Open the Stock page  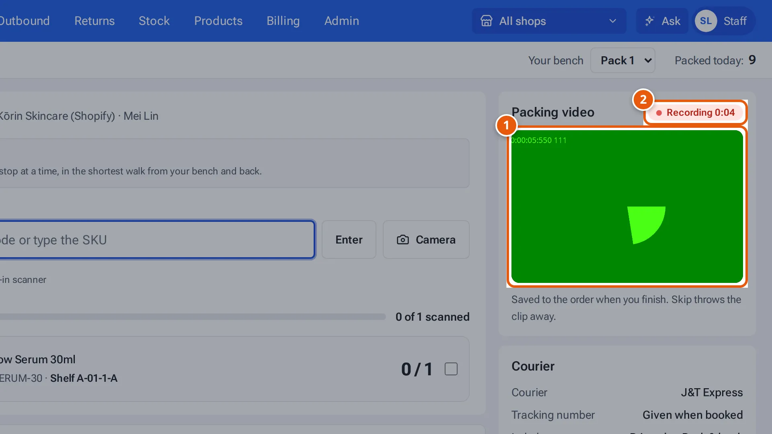pos(154,21)
